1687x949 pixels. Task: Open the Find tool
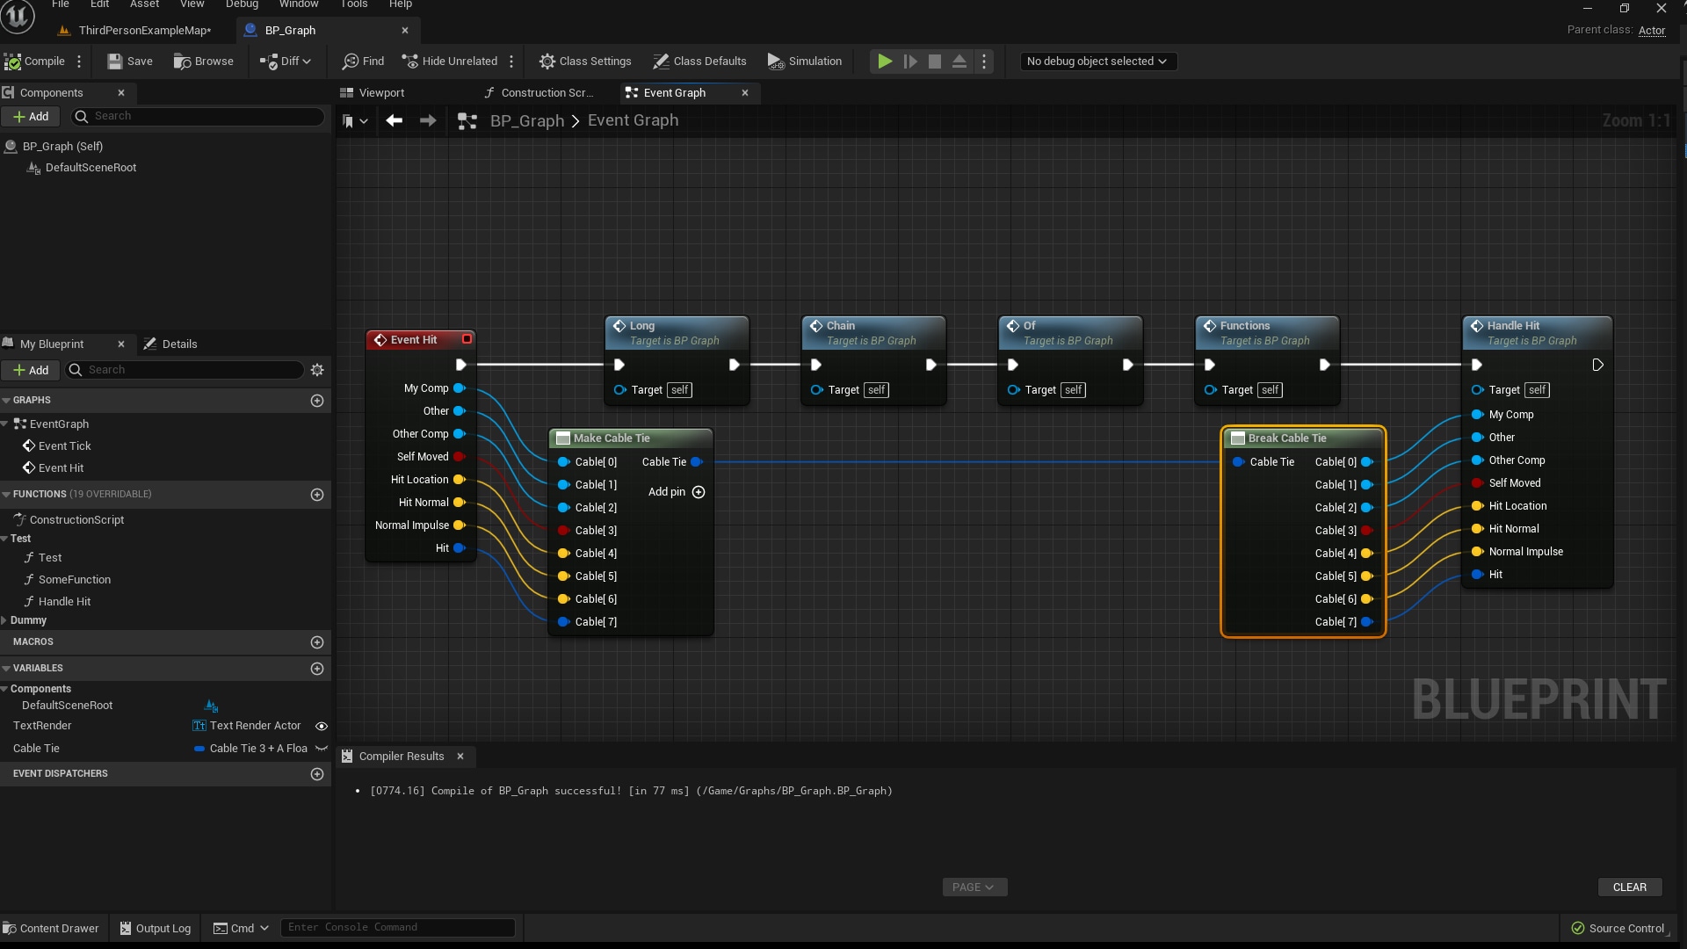click(x=363, y=62)
